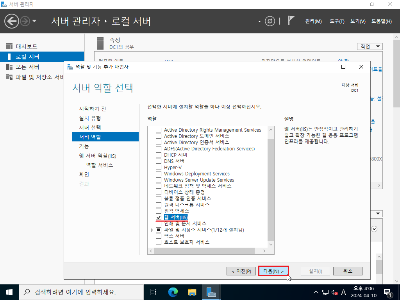Image resolution: width=400 pixels, height=300 pixels.
Task: Check 원격 액세스 role
Action: pos(159,211)
